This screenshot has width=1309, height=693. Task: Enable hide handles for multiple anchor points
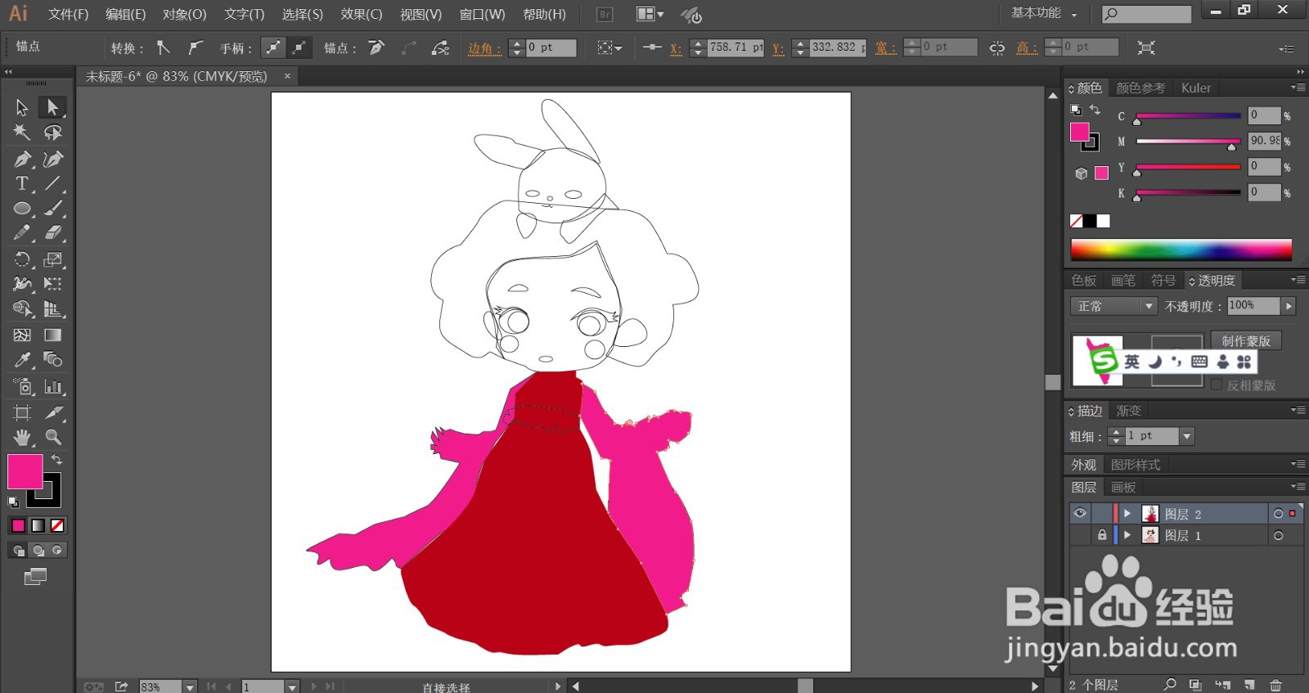click(x=299, y=47)
